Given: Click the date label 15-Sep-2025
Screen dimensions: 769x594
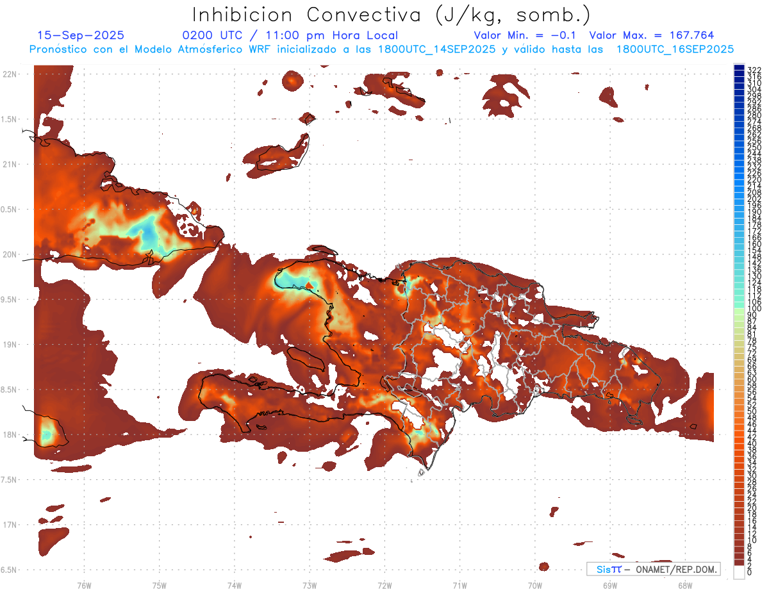Looking at the screenshot, I should pyautogui.click(x=81, y=35).
